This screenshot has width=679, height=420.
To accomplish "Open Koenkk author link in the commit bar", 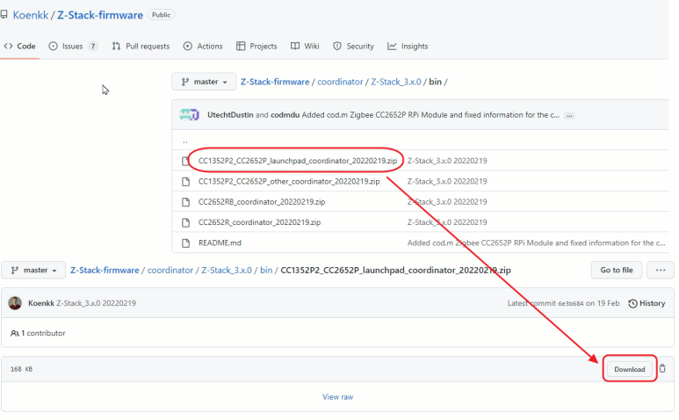I will point(41,303).
